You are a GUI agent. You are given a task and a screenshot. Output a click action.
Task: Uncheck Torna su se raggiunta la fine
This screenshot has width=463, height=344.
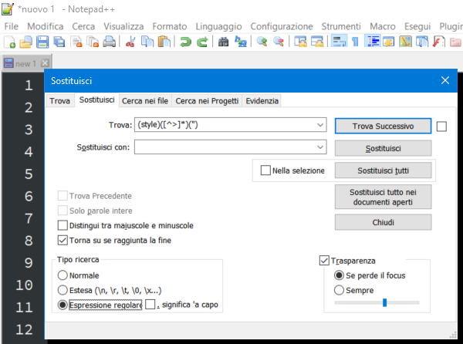63,240
